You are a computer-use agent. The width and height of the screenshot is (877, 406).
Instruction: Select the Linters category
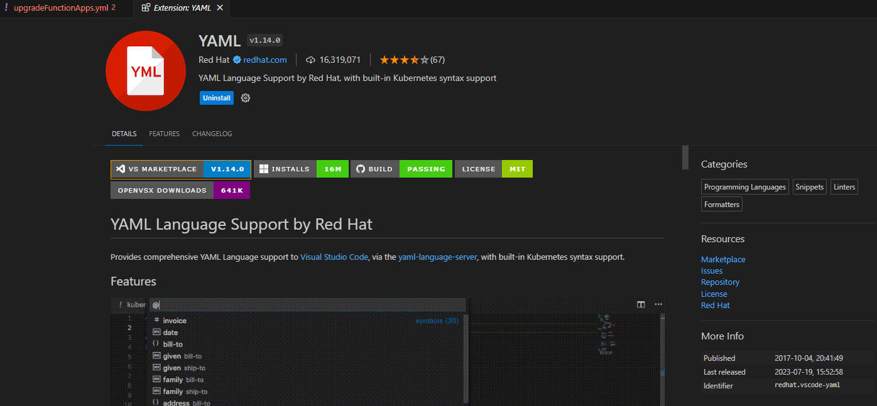(844, 187)
